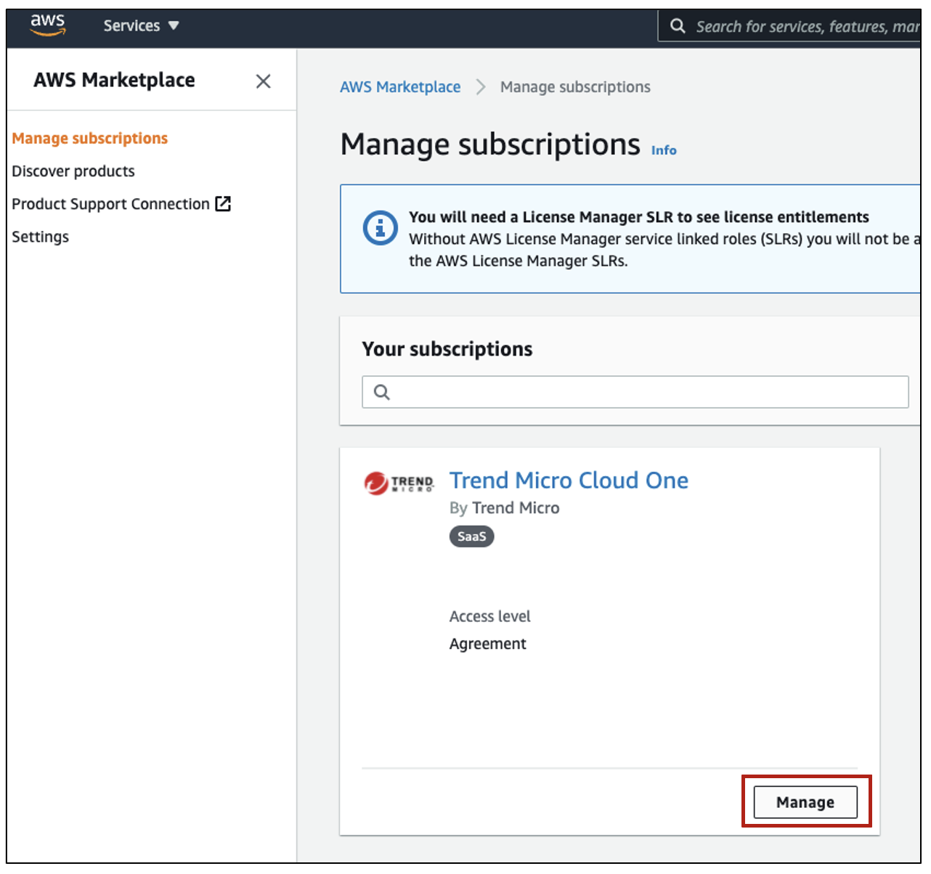Click magnifier icon in subscriptions filter

382,393
